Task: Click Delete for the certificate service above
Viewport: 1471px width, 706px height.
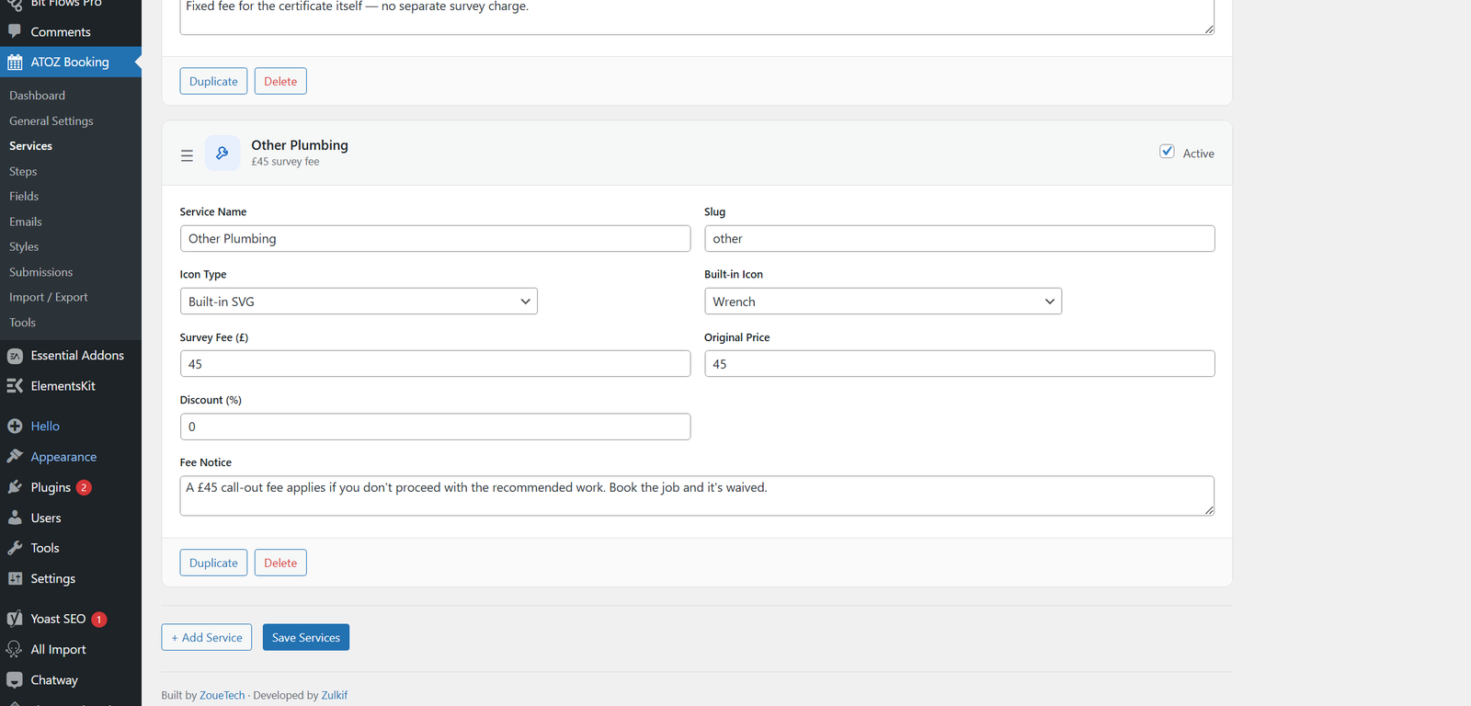Action: (280, 81)
